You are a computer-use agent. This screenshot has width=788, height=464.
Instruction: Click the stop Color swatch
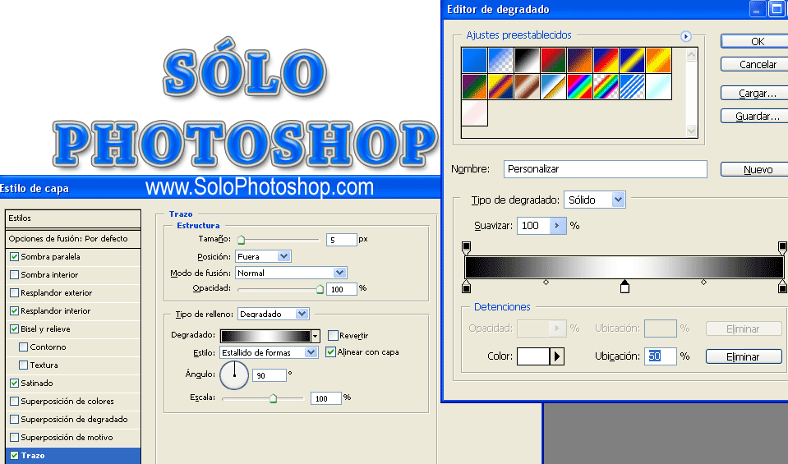point(532,356)
